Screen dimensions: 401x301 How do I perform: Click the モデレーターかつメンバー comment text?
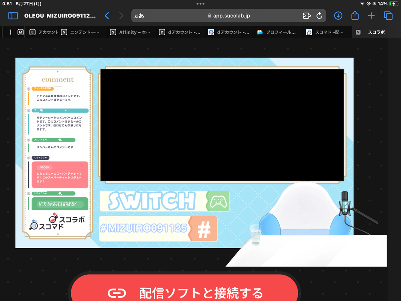pyautogui.click(x=59, y=123)
